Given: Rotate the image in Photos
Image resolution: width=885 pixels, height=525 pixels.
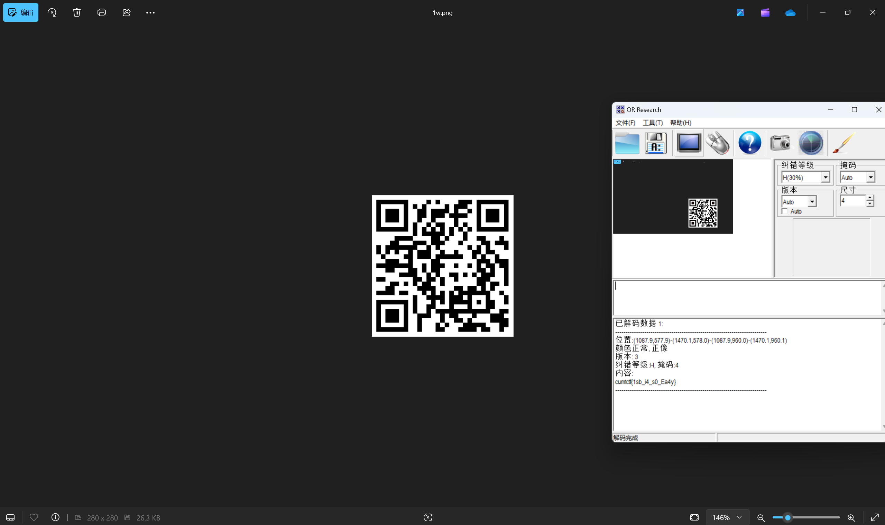Looking at the screenshot, I should point(52,12).
